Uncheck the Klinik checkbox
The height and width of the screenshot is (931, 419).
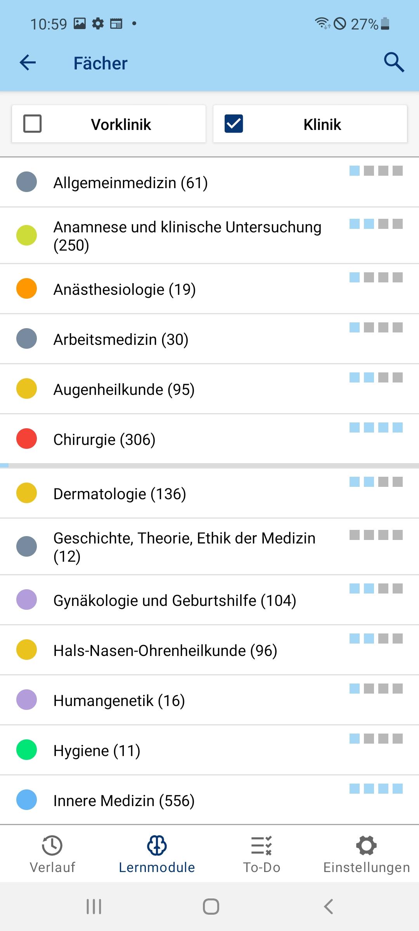pyautogui.click(x=234, y=124)
